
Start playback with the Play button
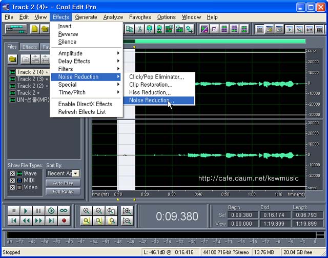(26, 211)
